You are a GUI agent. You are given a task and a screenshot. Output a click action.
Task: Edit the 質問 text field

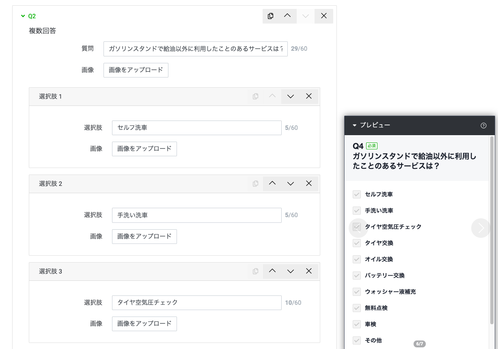click(x=195, y=49)
